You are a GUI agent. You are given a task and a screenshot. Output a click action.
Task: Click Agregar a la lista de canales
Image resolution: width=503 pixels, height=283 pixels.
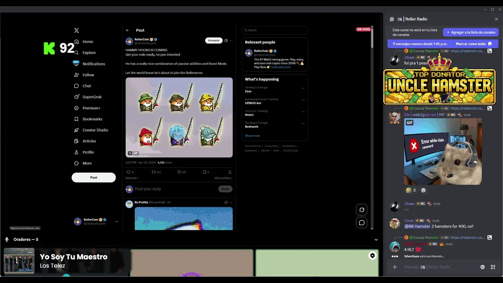471,32
